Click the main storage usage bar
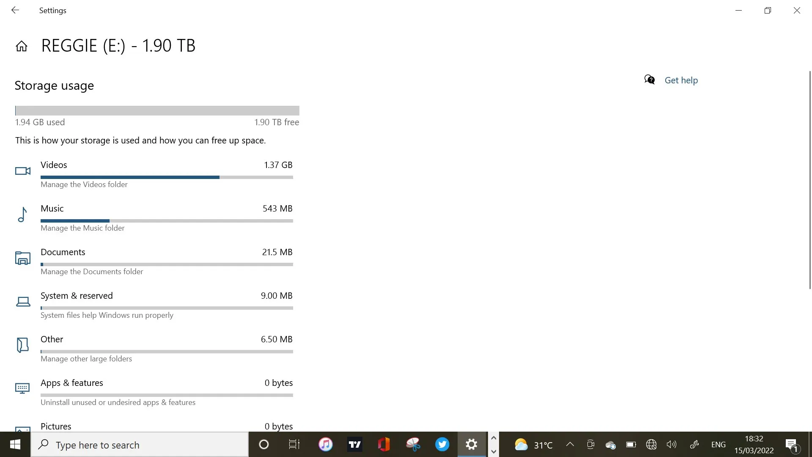The height and width of the screenshot is (457, 812). [x=157, y=111]
